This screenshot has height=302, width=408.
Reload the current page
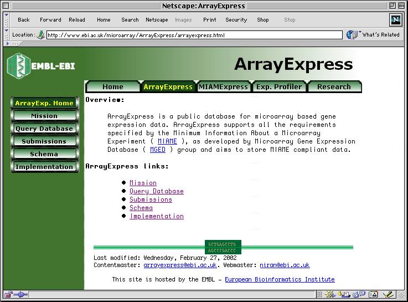77,20
